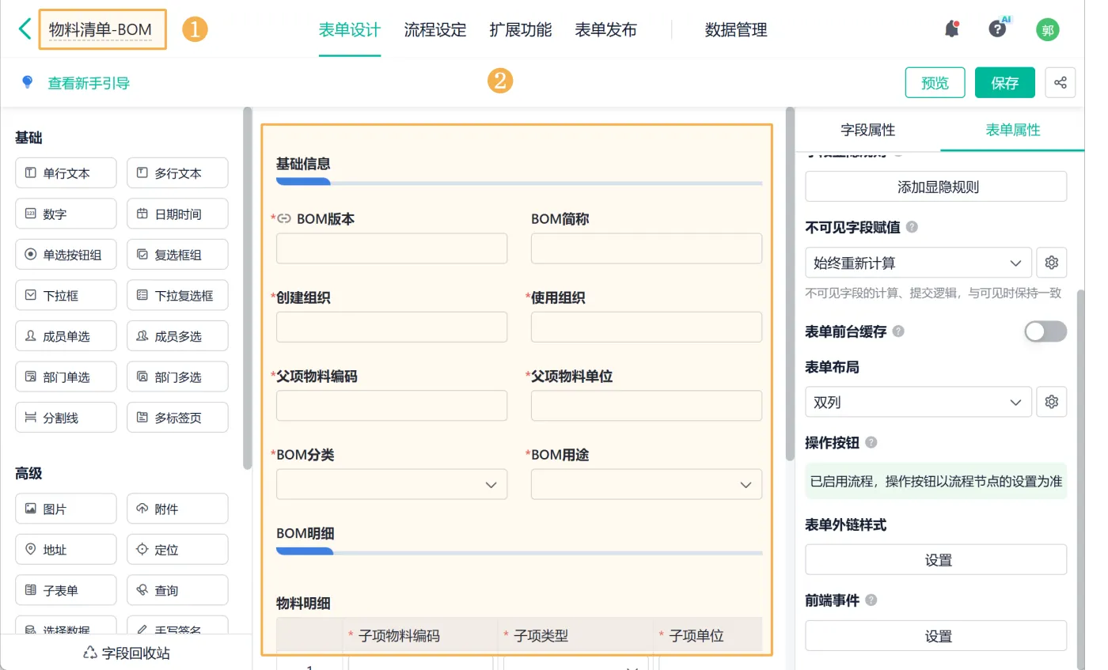Expand the BOM用途 dropdown field

pos(646,484)
